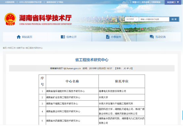Set font size to 大
The width and height of the screenshot is (183, 126).
pyautogui.click(x=125, y=68)
